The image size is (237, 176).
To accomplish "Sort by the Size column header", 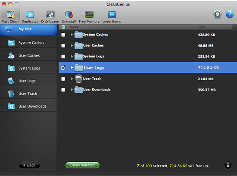I will (202, 27).
